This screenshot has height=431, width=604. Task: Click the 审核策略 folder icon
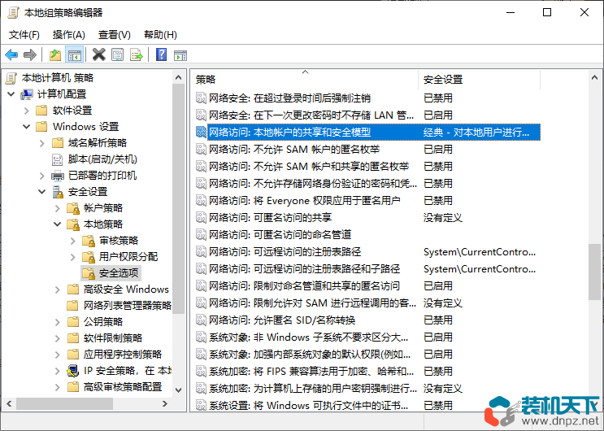click(x=89, y=241)
